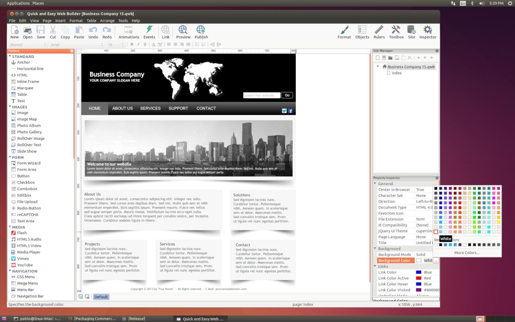
Task: Select the Link Color Active red swatch
Action: coord(418,278)
